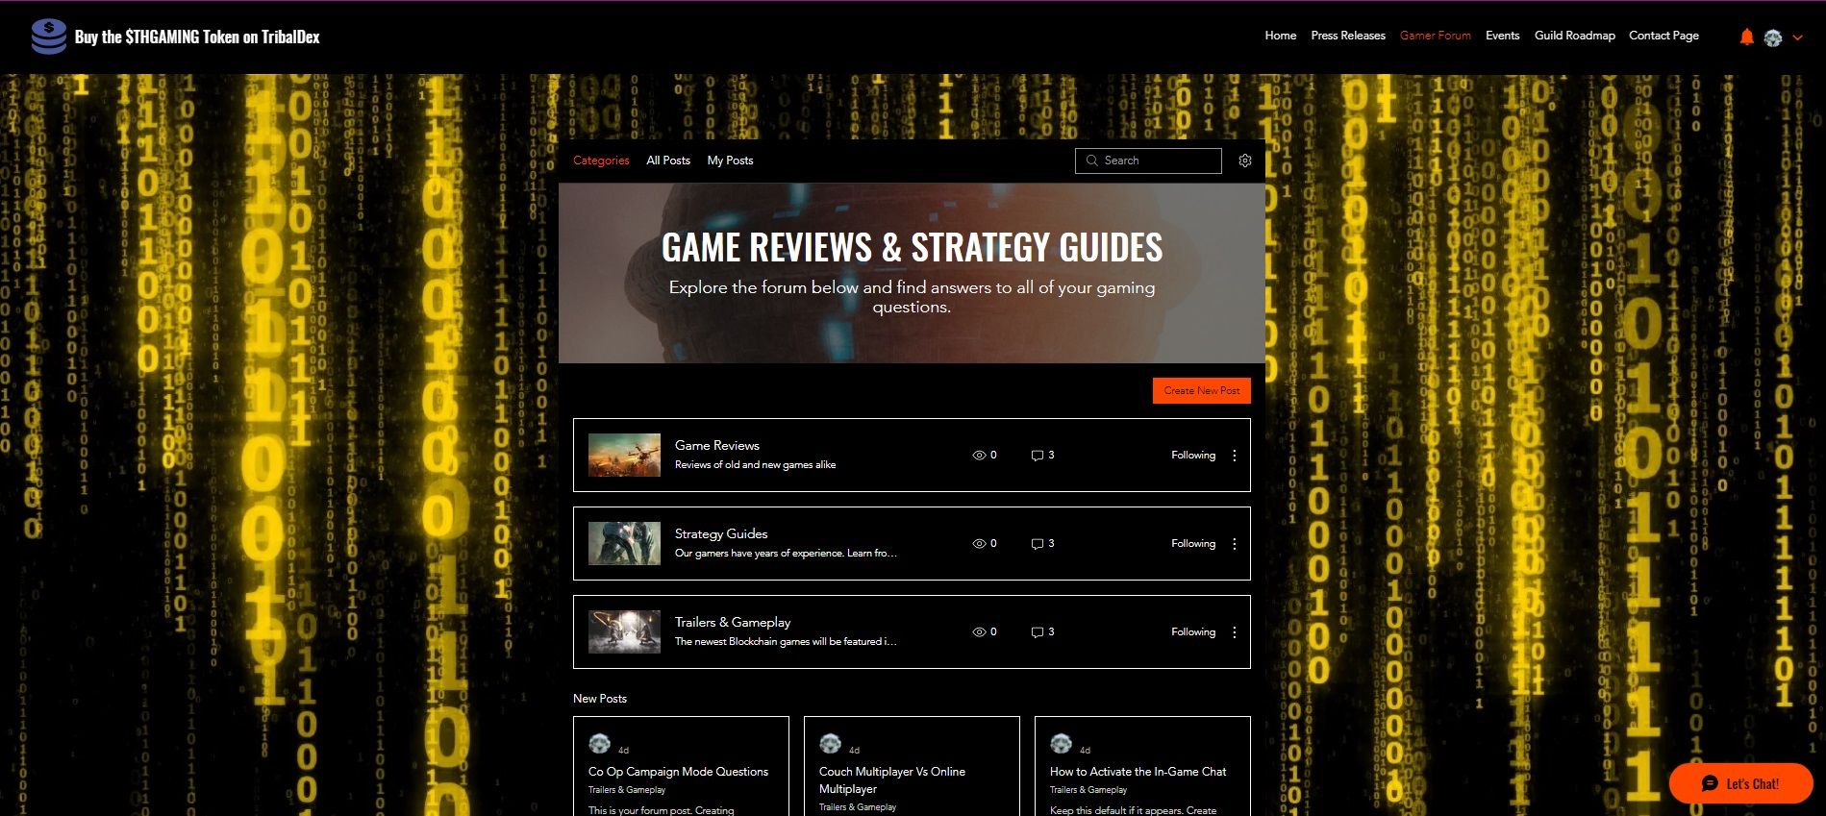Image resolution: width=1826 pixels, height=816 pixels.
Task: Open forum settings gear icon
Action: point(1245,161)
